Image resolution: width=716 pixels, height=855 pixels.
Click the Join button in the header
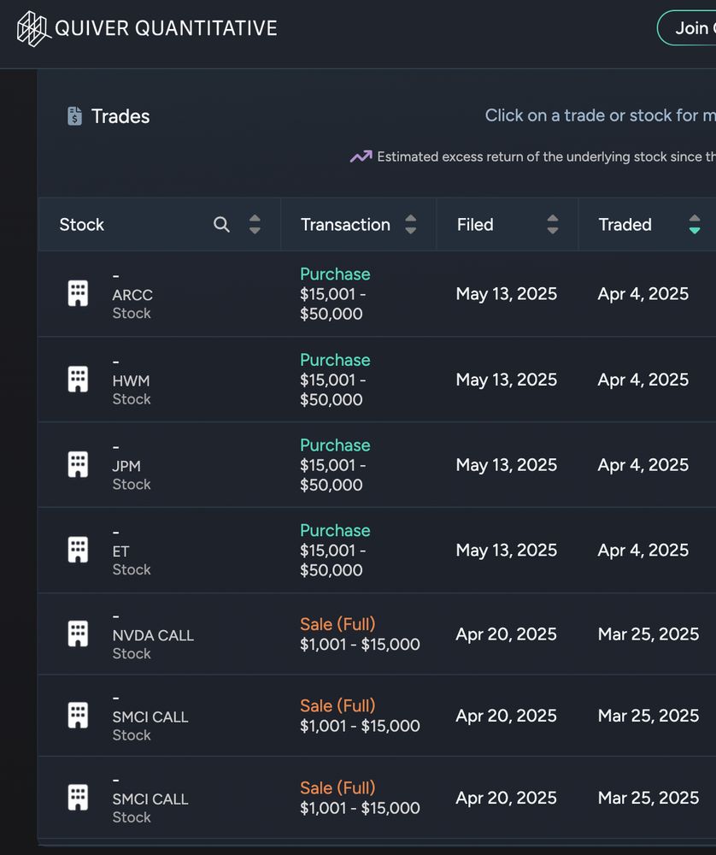click(687, 28)
